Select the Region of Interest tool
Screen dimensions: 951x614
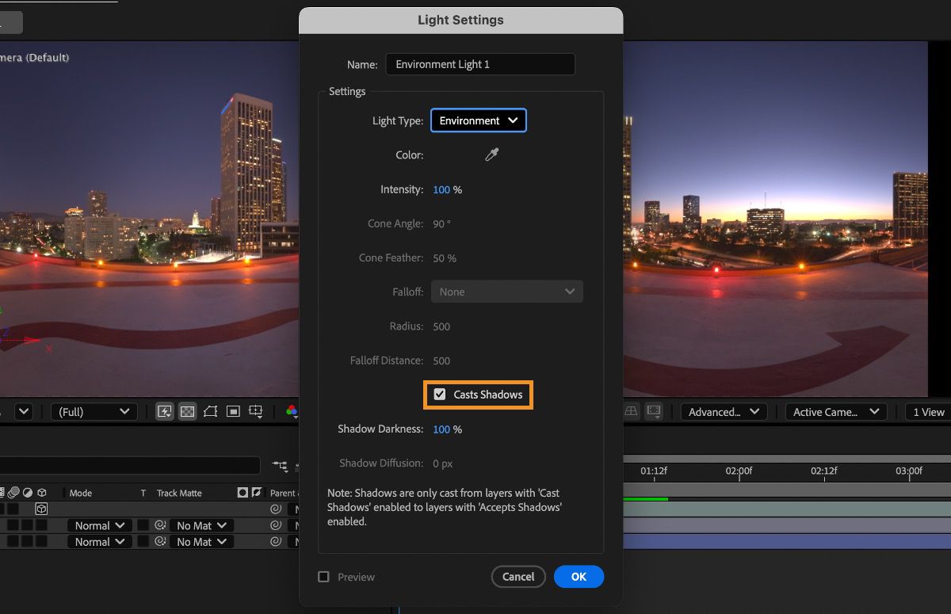[x=233, y=411]
